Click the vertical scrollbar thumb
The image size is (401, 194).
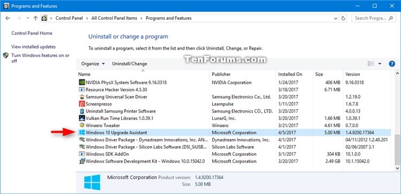point(397,150)
